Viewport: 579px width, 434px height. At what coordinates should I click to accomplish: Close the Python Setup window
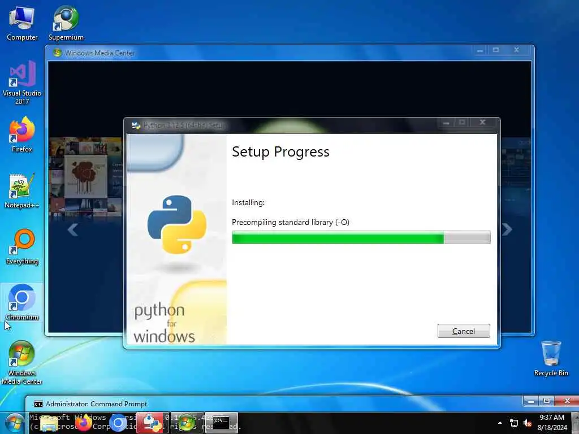pos(483,123)
